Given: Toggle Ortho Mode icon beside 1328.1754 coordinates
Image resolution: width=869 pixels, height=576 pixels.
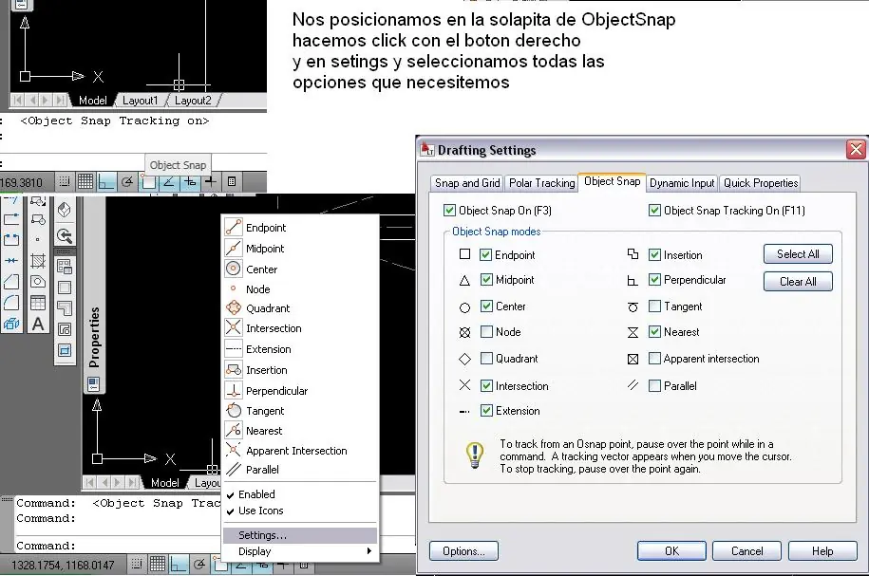Looking at the screenshot, I should click(x=178, y=565).
